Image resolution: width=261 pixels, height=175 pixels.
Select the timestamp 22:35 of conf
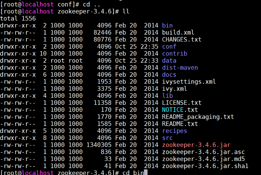coord(149,46)
